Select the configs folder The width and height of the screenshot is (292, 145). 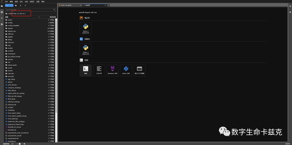click(x=30, y=22)
